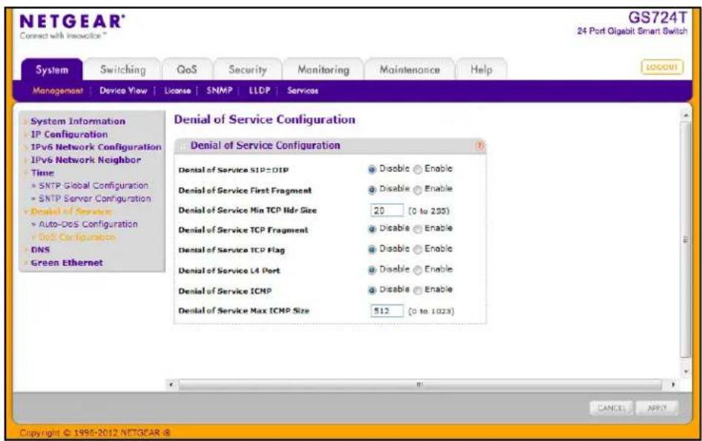Select the SNMP submenu item
Screen dimensions: 702x441
pos(220,90)
